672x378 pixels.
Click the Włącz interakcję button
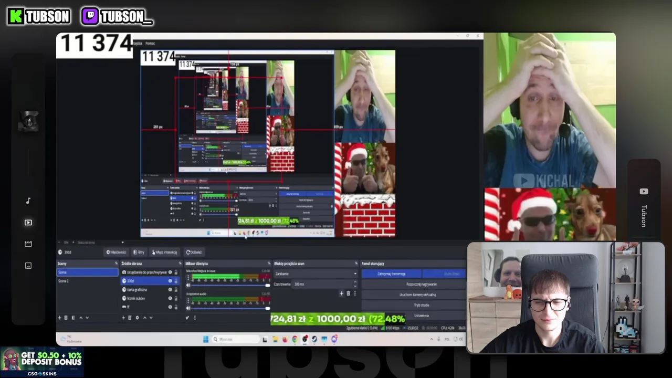point(164,252)
